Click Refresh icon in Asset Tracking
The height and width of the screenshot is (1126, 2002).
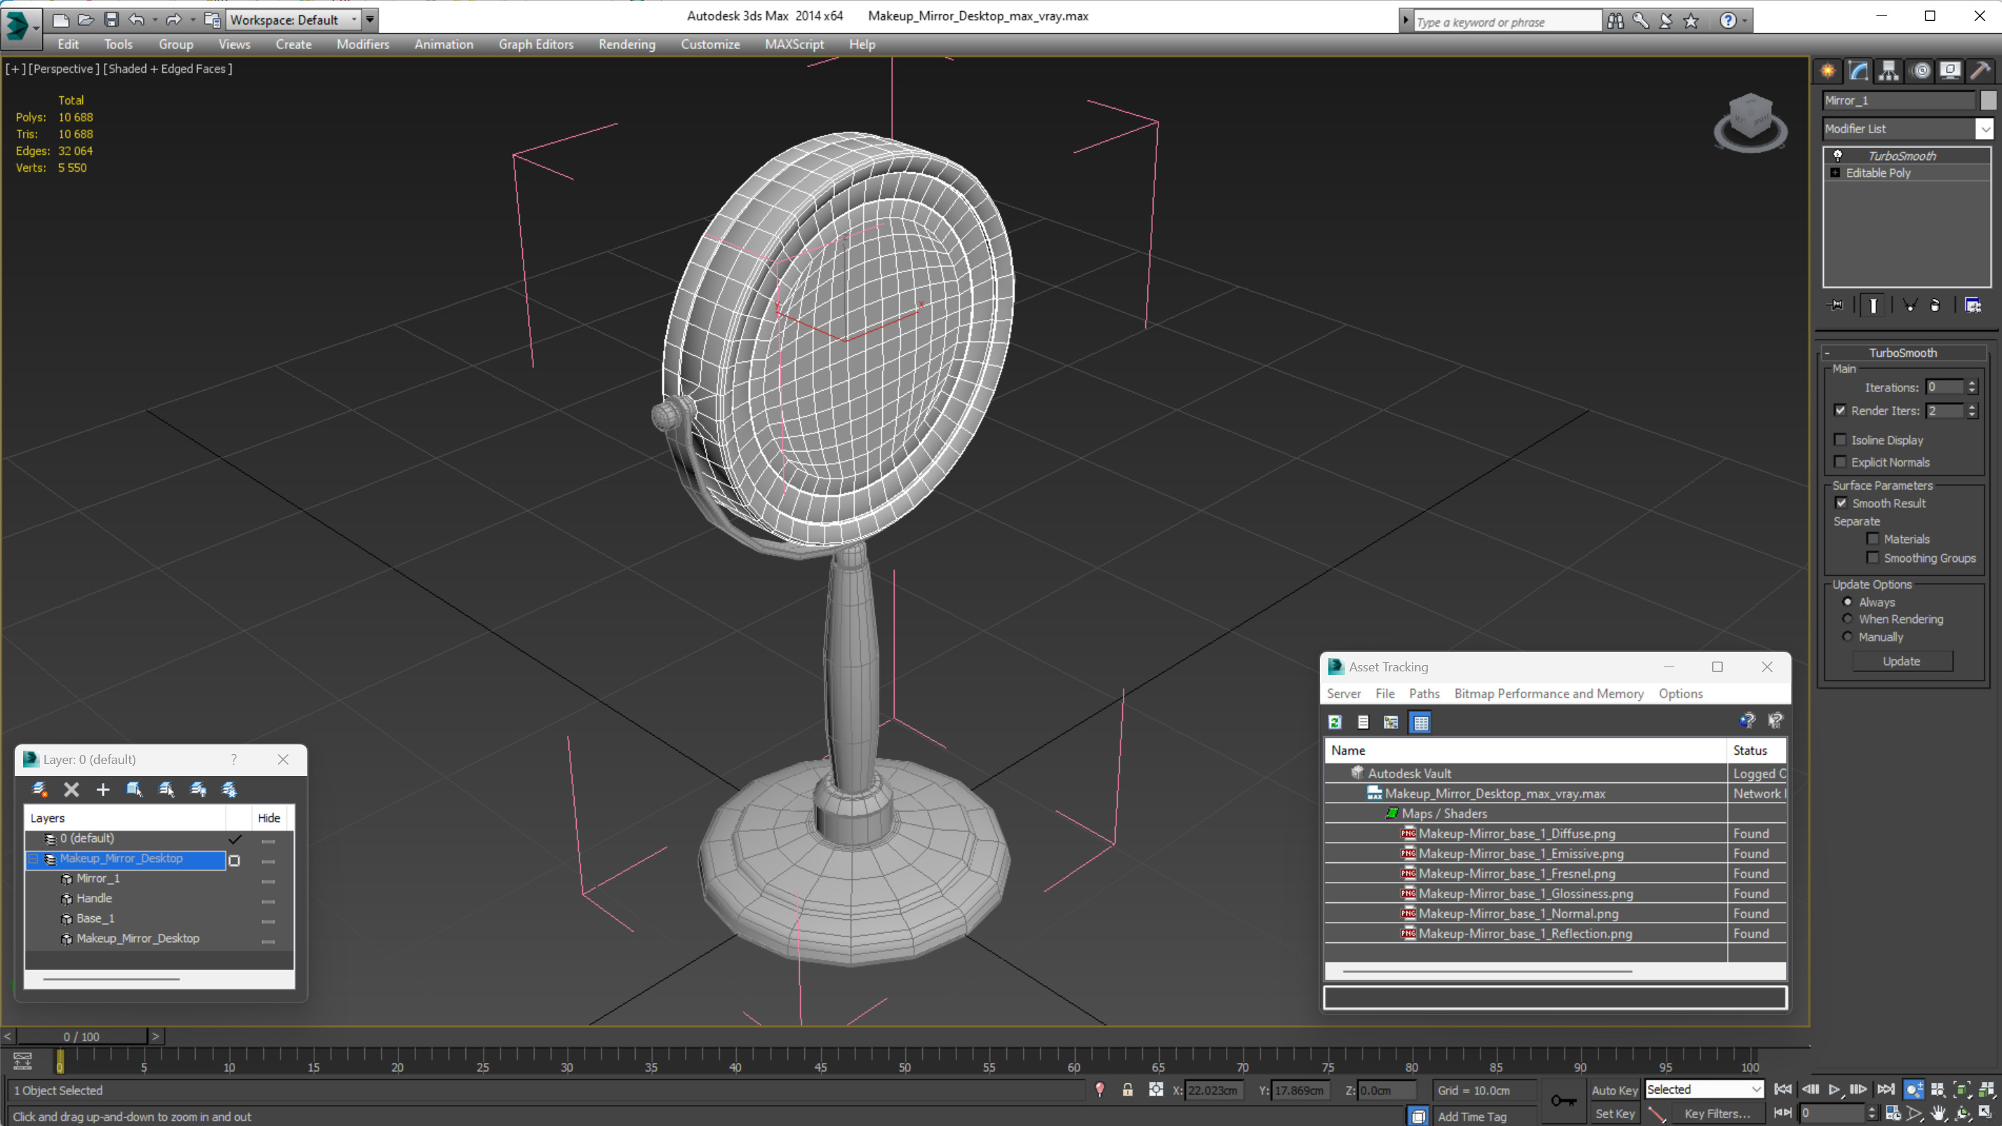[1335, 723]
